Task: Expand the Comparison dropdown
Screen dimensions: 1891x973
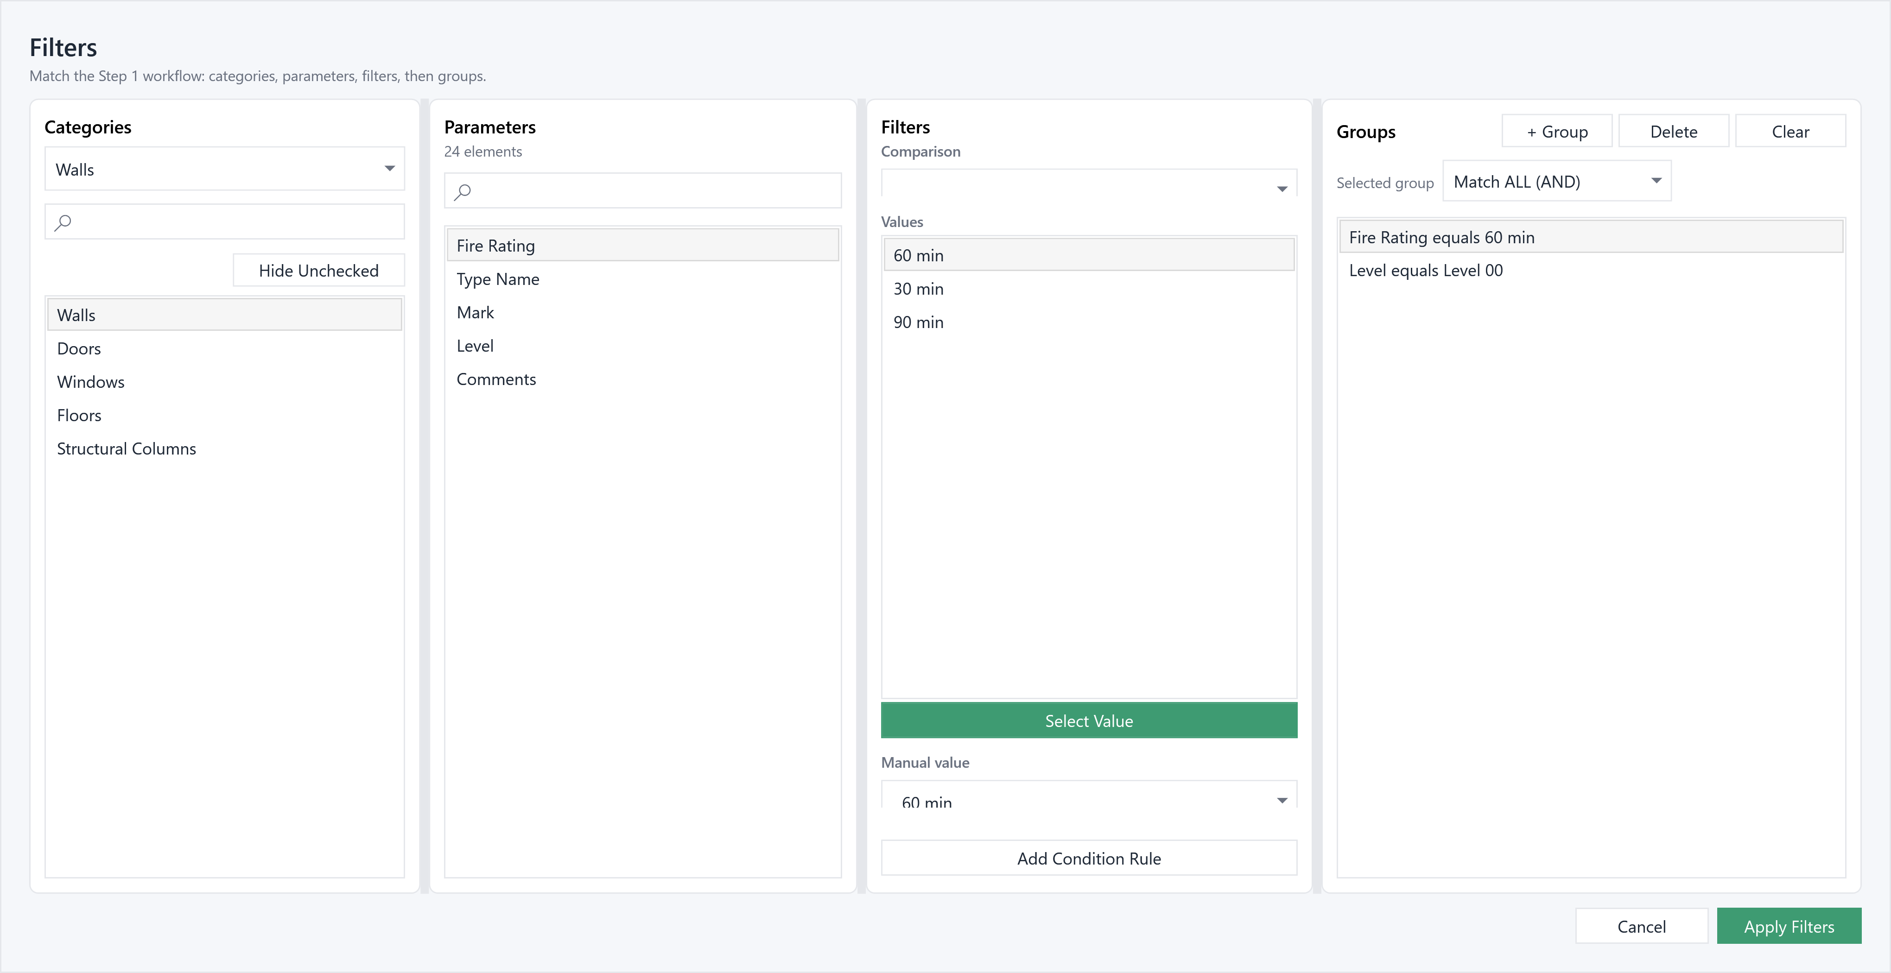Action: click(x=1089, y=183)
